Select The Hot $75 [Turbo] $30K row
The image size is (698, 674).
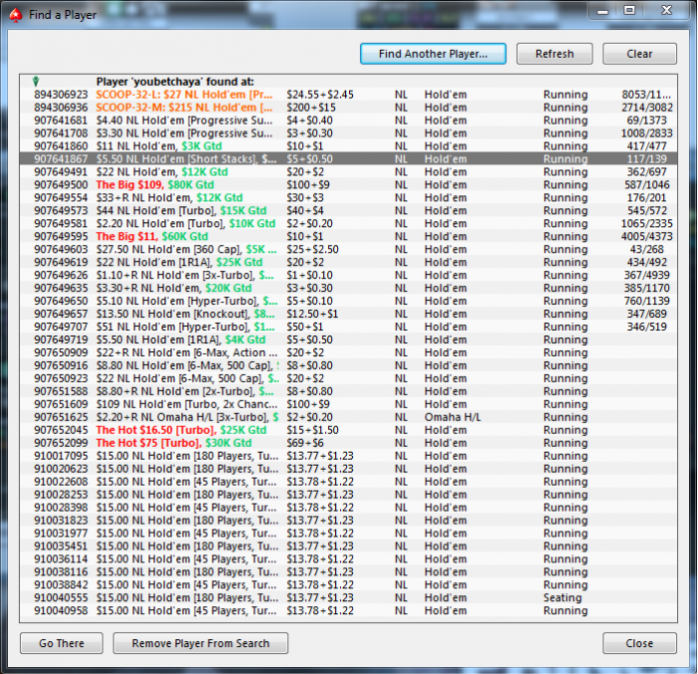pos(349,443)
